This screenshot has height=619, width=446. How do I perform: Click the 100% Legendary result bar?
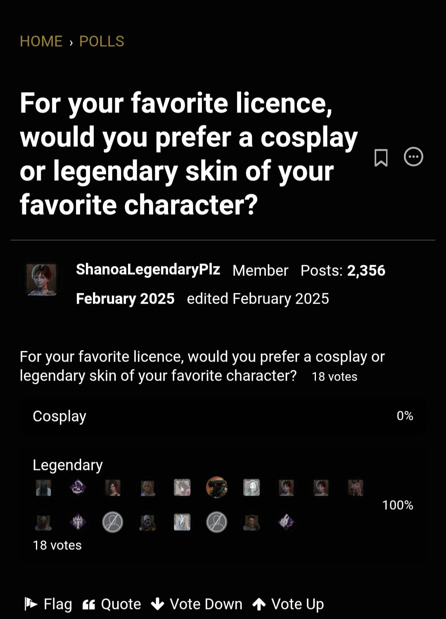223,505
